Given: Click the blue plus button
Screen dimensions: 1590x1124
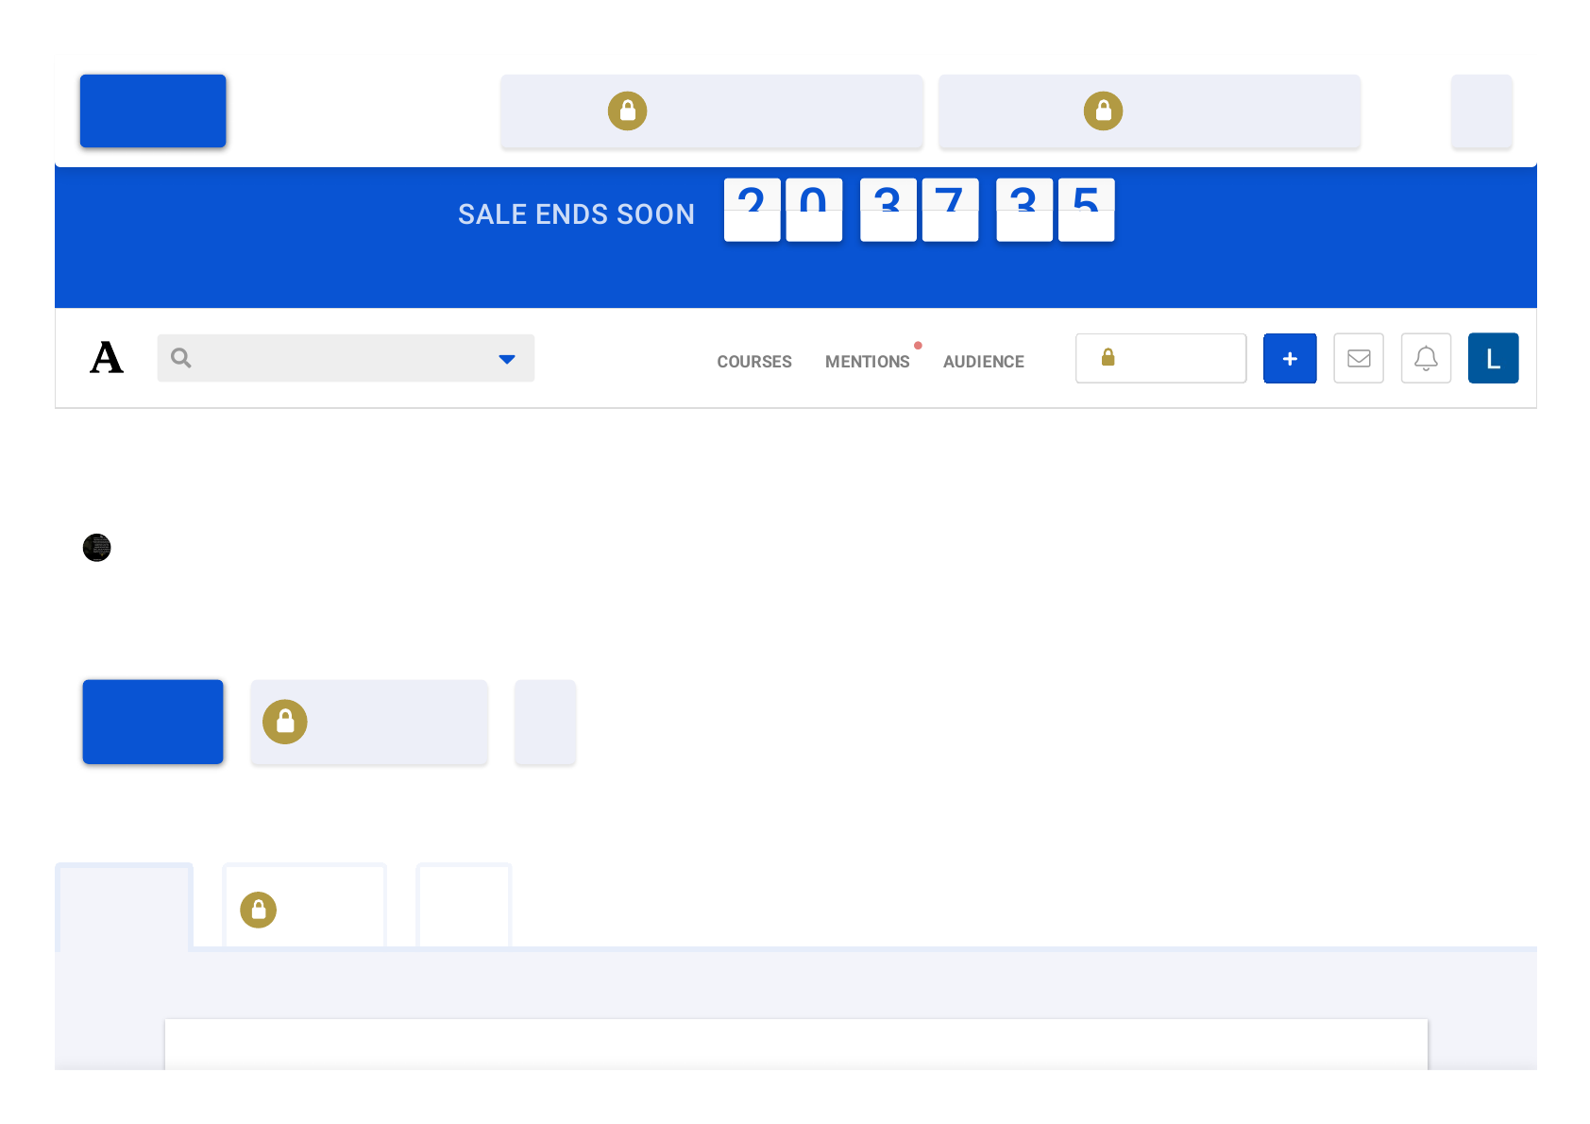Looking at the screenshot, I should 1290,358.
